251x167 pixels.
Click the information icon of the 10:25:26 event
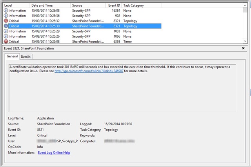tap(6, 36)
